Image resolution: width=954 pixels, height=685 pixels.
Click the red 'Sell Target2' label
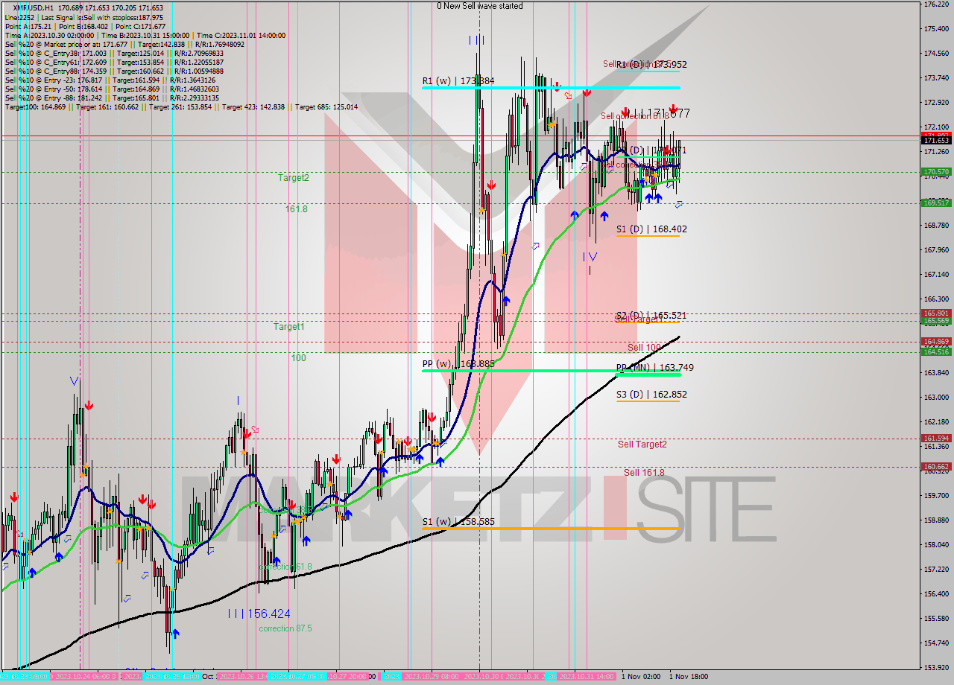(642, 445)
